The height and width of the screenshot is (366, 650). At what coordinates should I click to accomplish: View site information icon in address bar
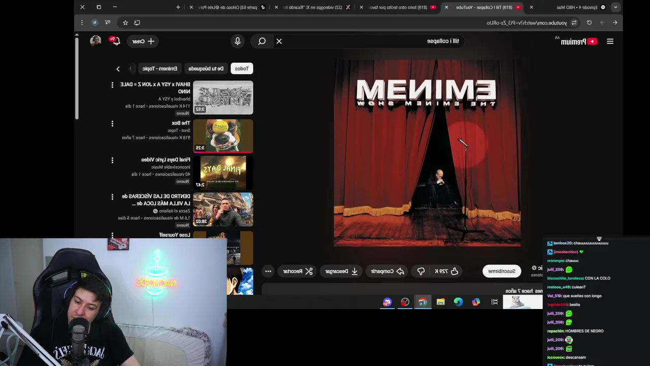point(574,22)
